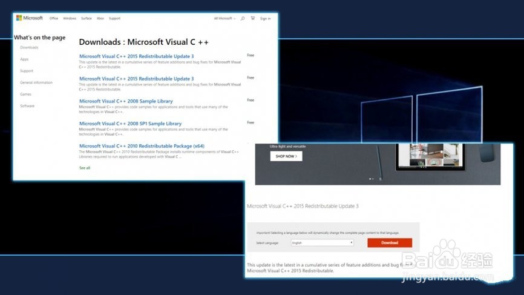This screenshot has width=524, height=295.
Task: Jump to Apps in sidebar
Action: tap(24, 59)
